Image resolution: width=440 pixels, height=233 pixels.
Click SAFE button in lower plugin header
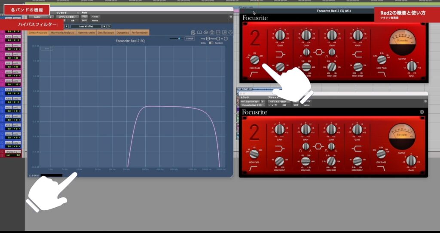296,105
